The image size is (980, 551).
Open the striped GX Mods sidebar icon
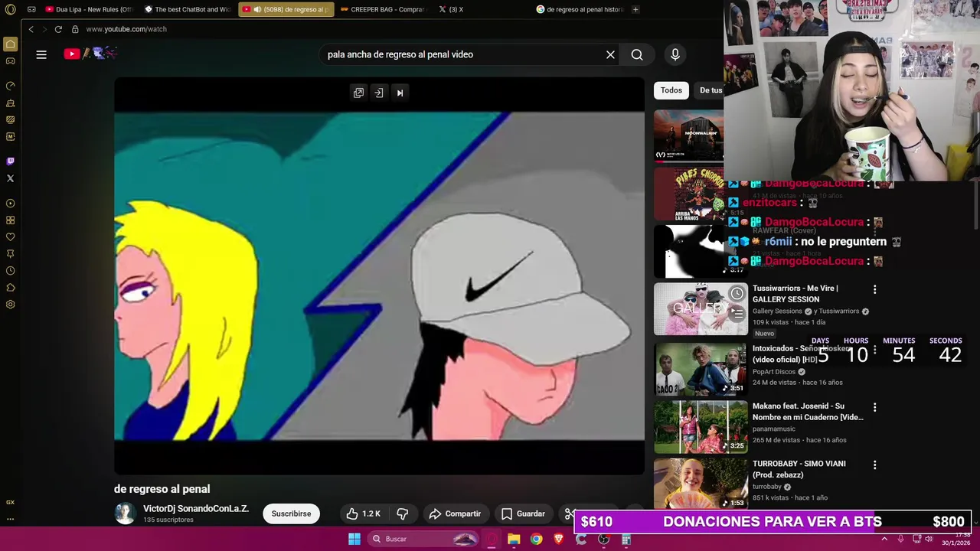pyautogui.click(x=10, y=119)
